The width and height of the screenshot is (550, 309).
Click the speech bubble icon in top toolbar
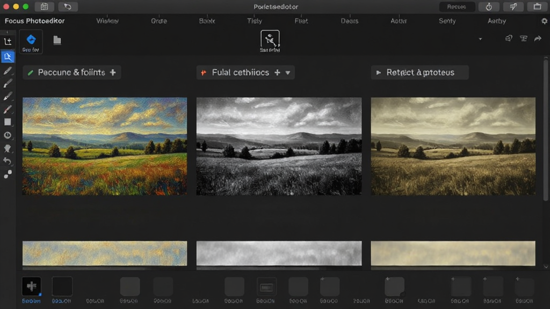(509, 39)
